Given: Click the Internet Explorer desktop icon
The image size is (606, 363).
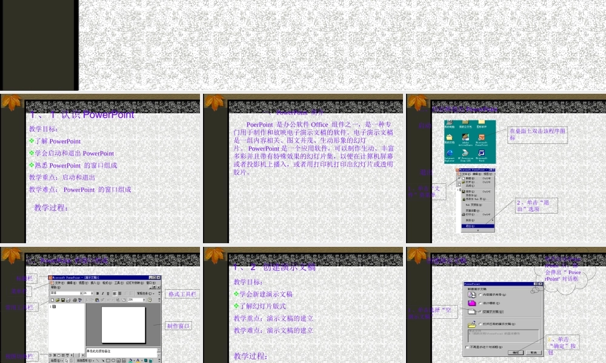Looking at the screenshot, I should tap(450, 155).
